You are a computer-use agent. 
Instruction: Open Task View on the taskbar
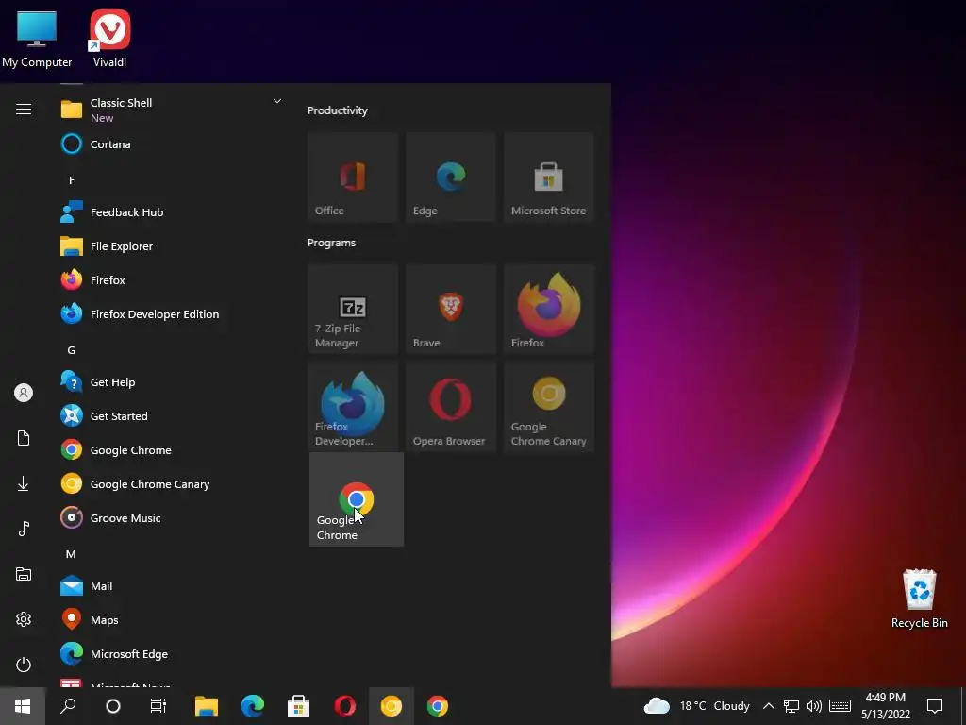tap(158, 706)
